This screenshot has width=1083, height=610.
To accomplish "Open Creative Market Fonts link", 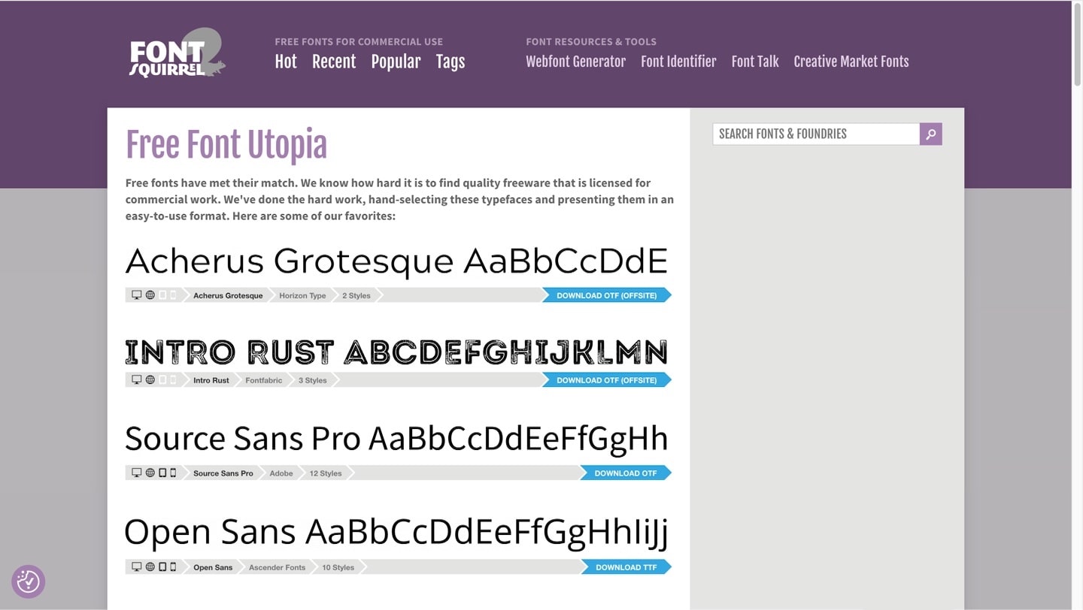I will click(x=851, y=62).
